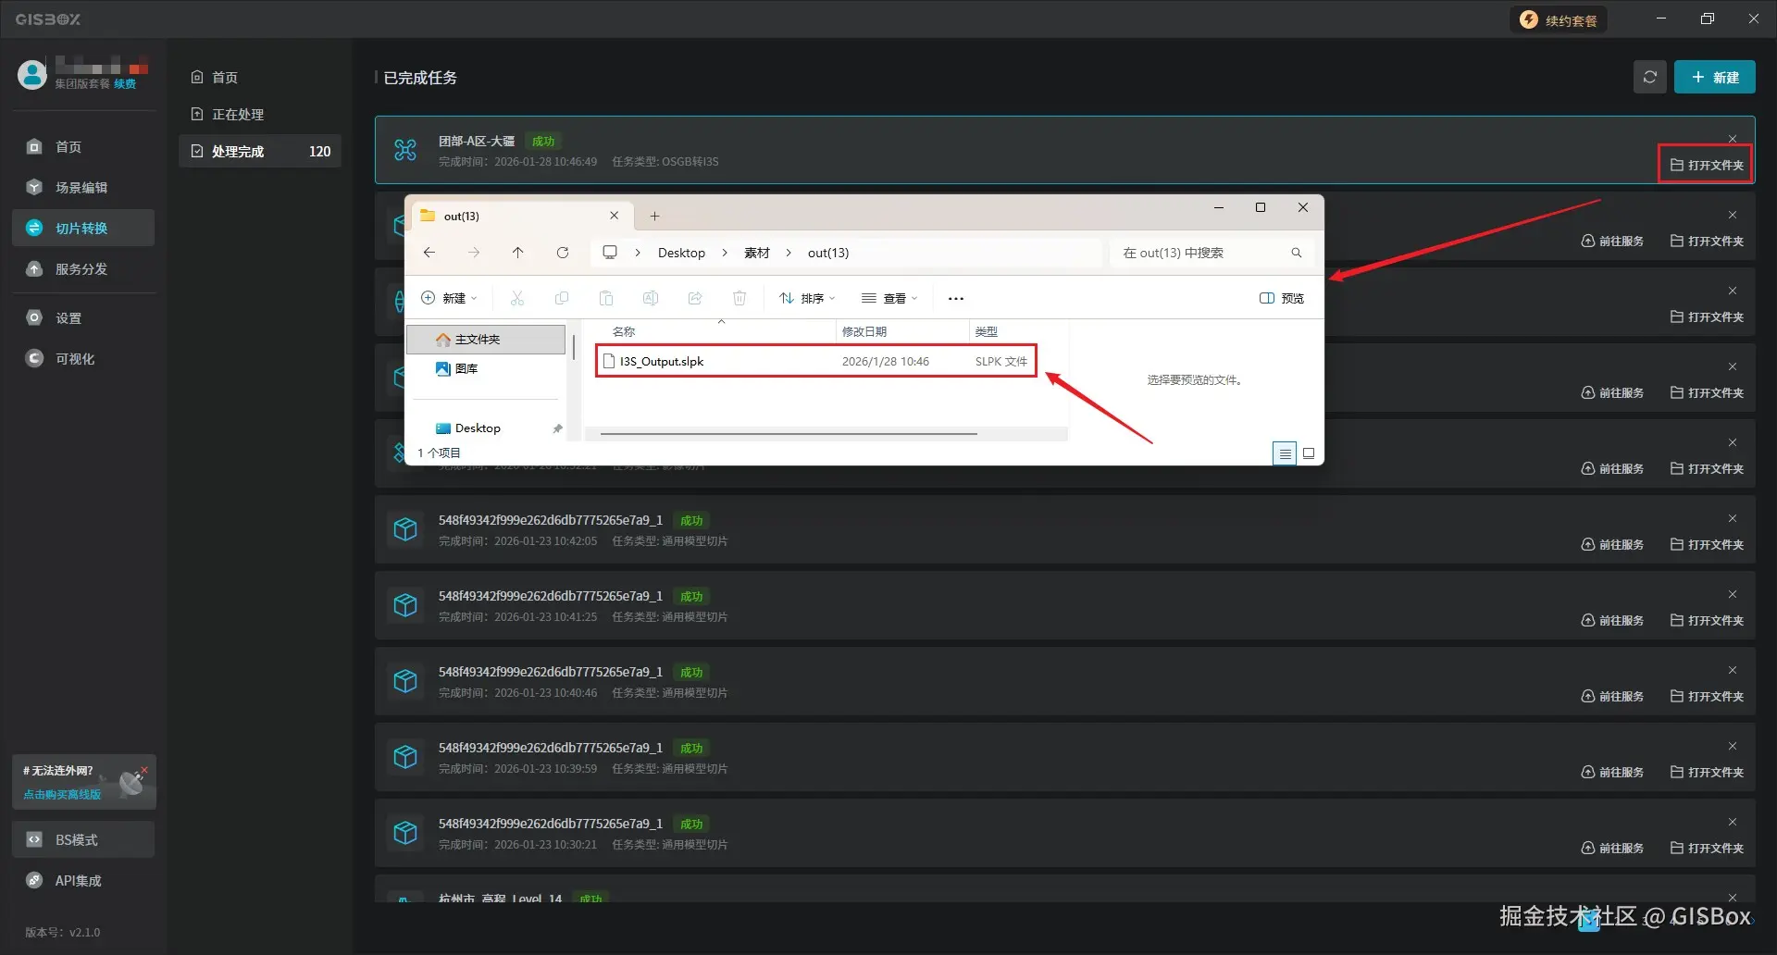Image resolution: width=1777 pixels, height=955 pixels.
Task: Remove the 10:42:05 task with its X
Action: click(x=1733, y=518)
